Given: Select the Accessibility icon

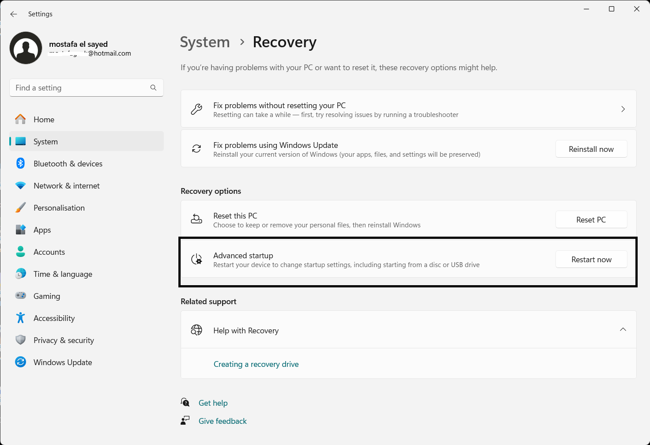Looking at the screenshot, I should coord(20,318).
